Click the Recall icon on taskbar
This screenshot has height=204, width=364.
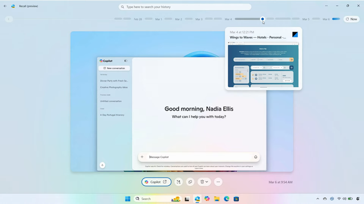197,199
